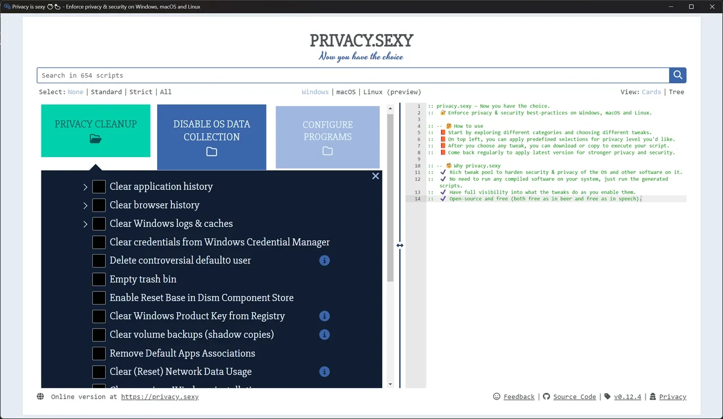Check Remove Default Apps Associations
723x419 pixels.
[99, 353]
